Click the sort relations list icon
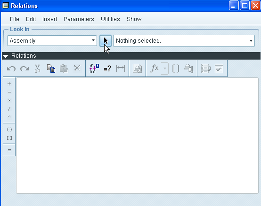 pyautogui.click(x=206, y=69)
